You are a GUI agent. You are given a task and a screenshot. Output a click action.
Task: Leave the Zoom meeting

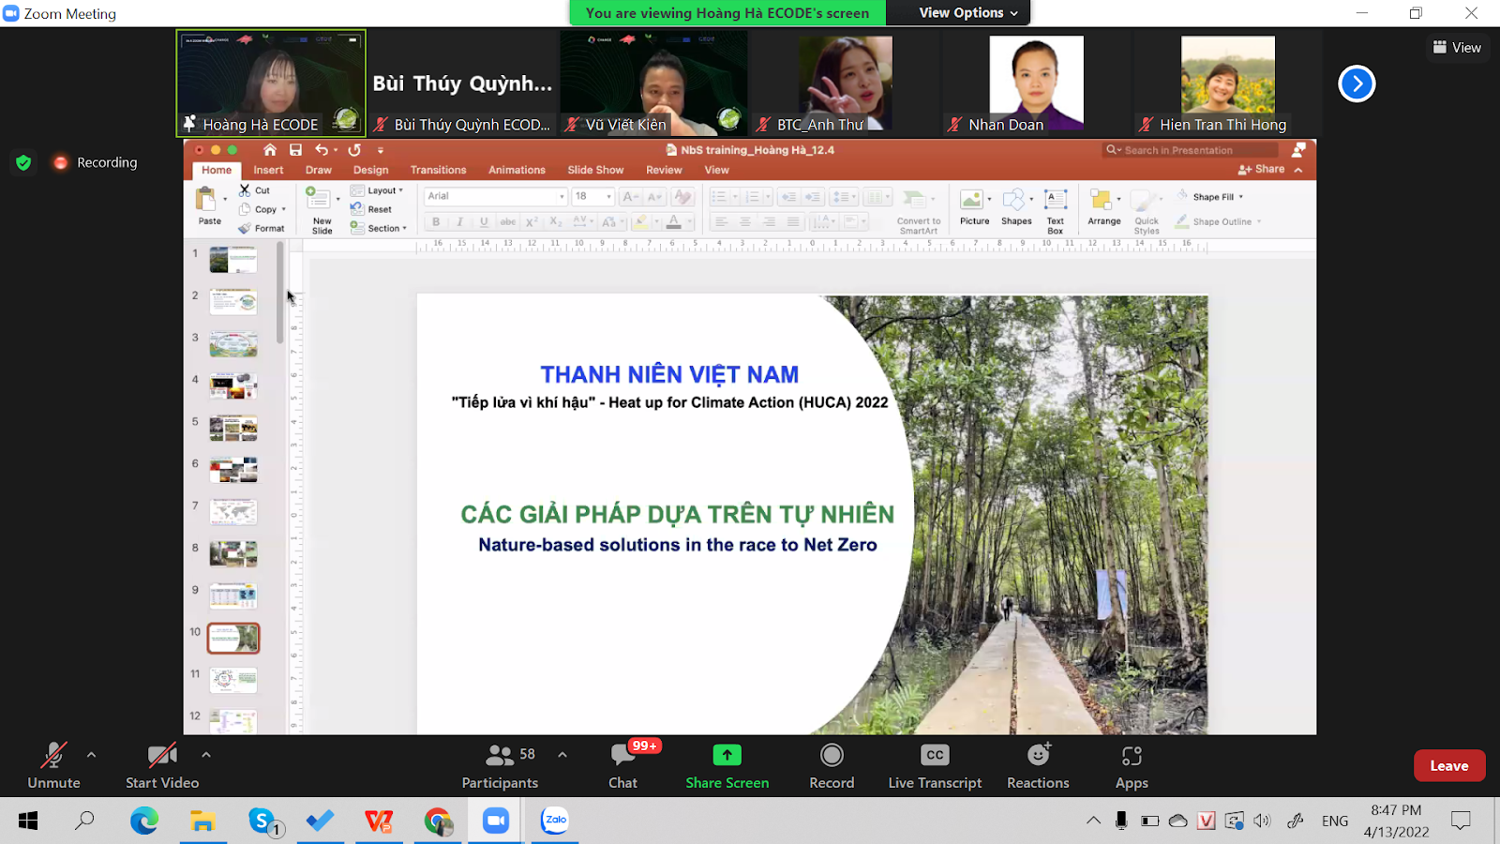click(x=1449, y=765)
